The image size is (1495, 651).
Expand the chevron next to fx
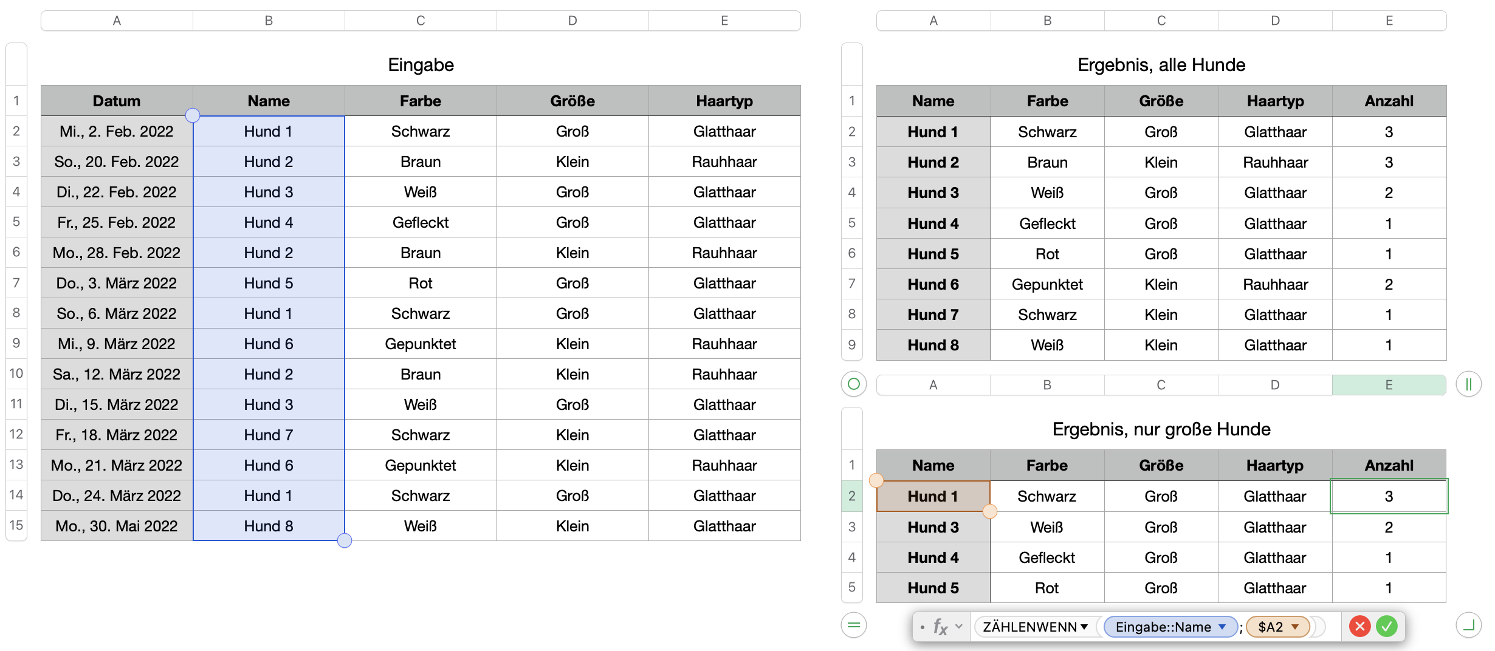click(x=959, y=627)
